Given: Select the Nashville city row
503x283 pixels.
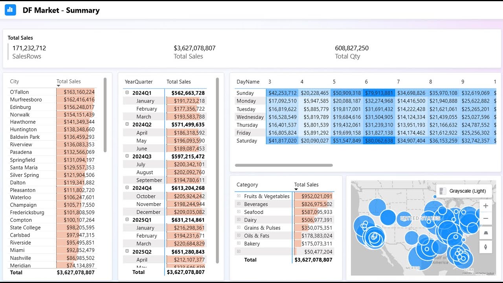Looking at the screenshot, I should coord(52,258).
